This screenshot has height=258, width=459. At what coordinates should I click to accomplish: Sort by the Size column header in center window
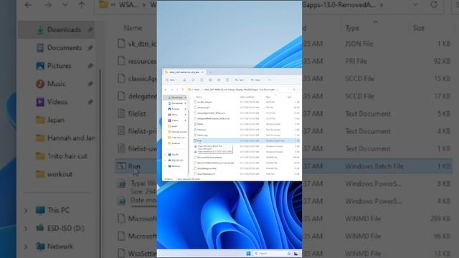(x=289, y=97)
